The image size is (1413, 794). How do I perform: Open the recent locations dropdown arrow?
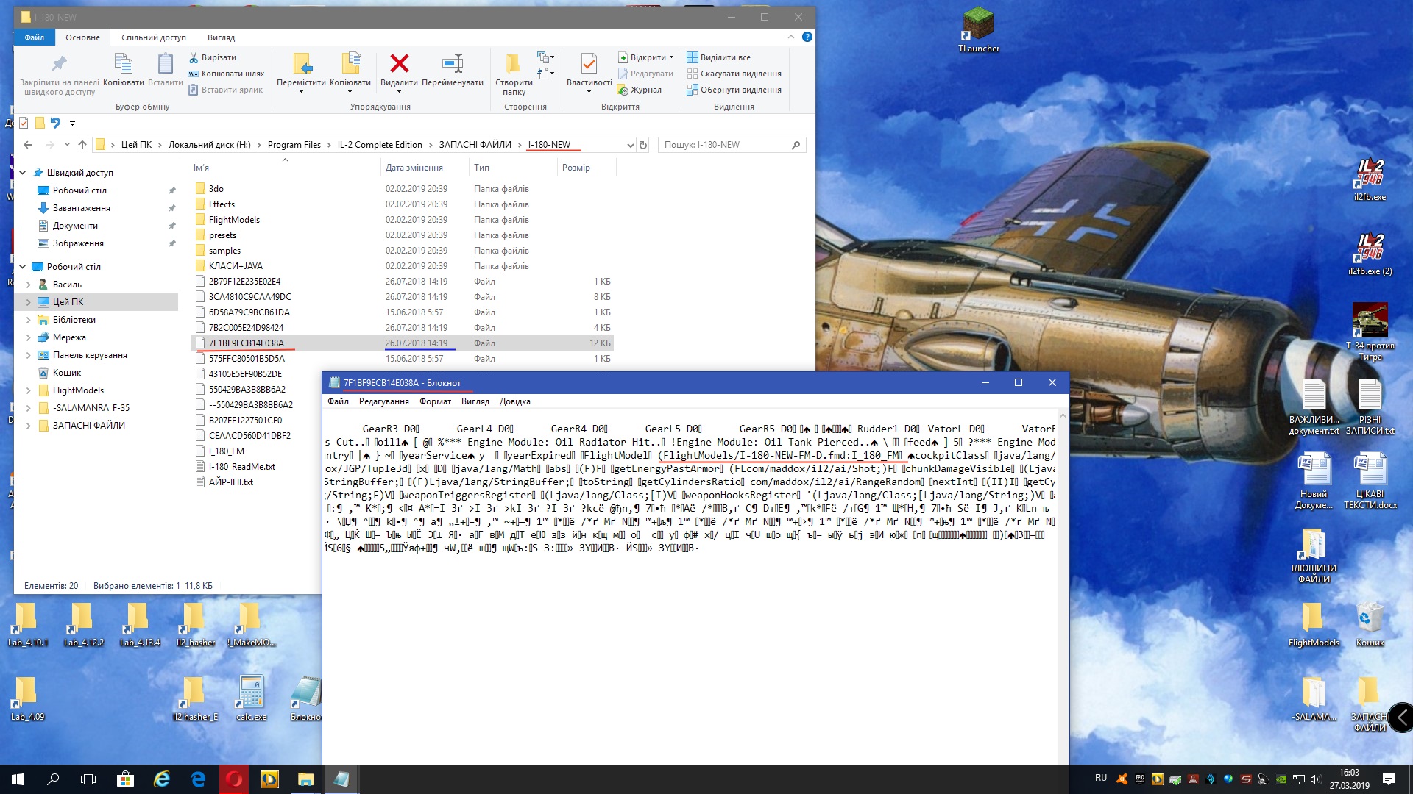click(67, 145)
